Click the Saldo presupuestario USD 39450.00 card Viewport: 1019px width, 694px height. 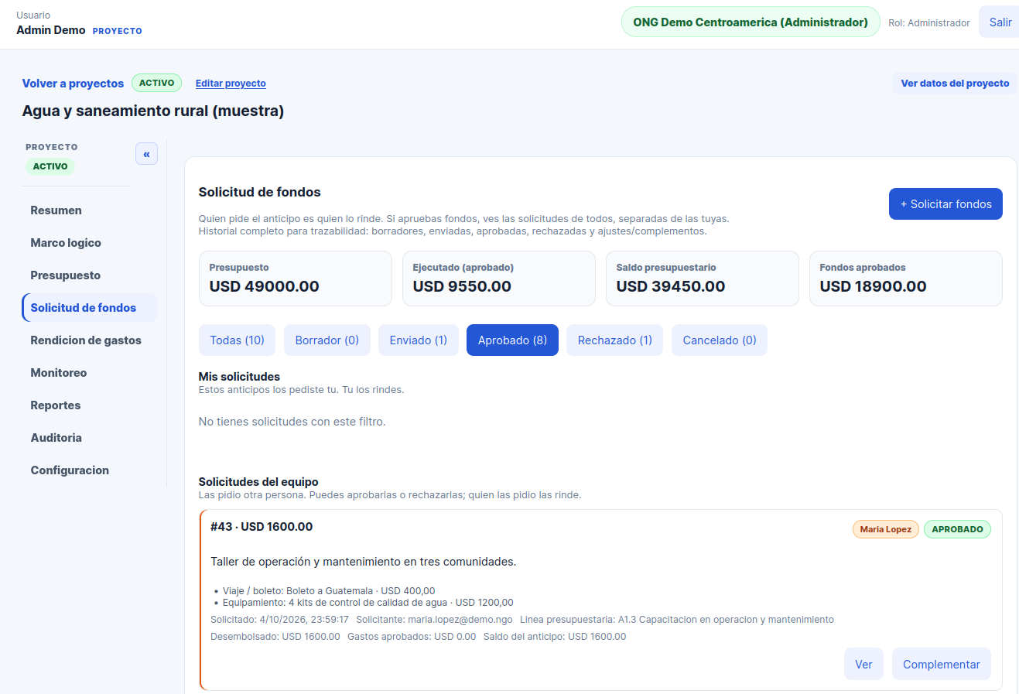[703, 279]
